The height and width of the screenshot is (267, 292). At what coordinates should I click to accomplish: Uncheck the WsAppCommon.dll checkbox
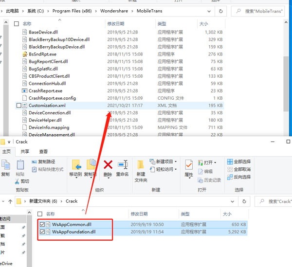click(42, 224)
